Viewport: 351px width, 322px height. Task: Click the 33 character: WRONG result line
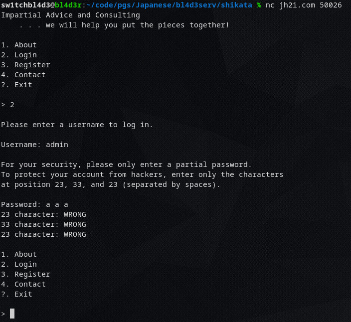coord(43,224)
